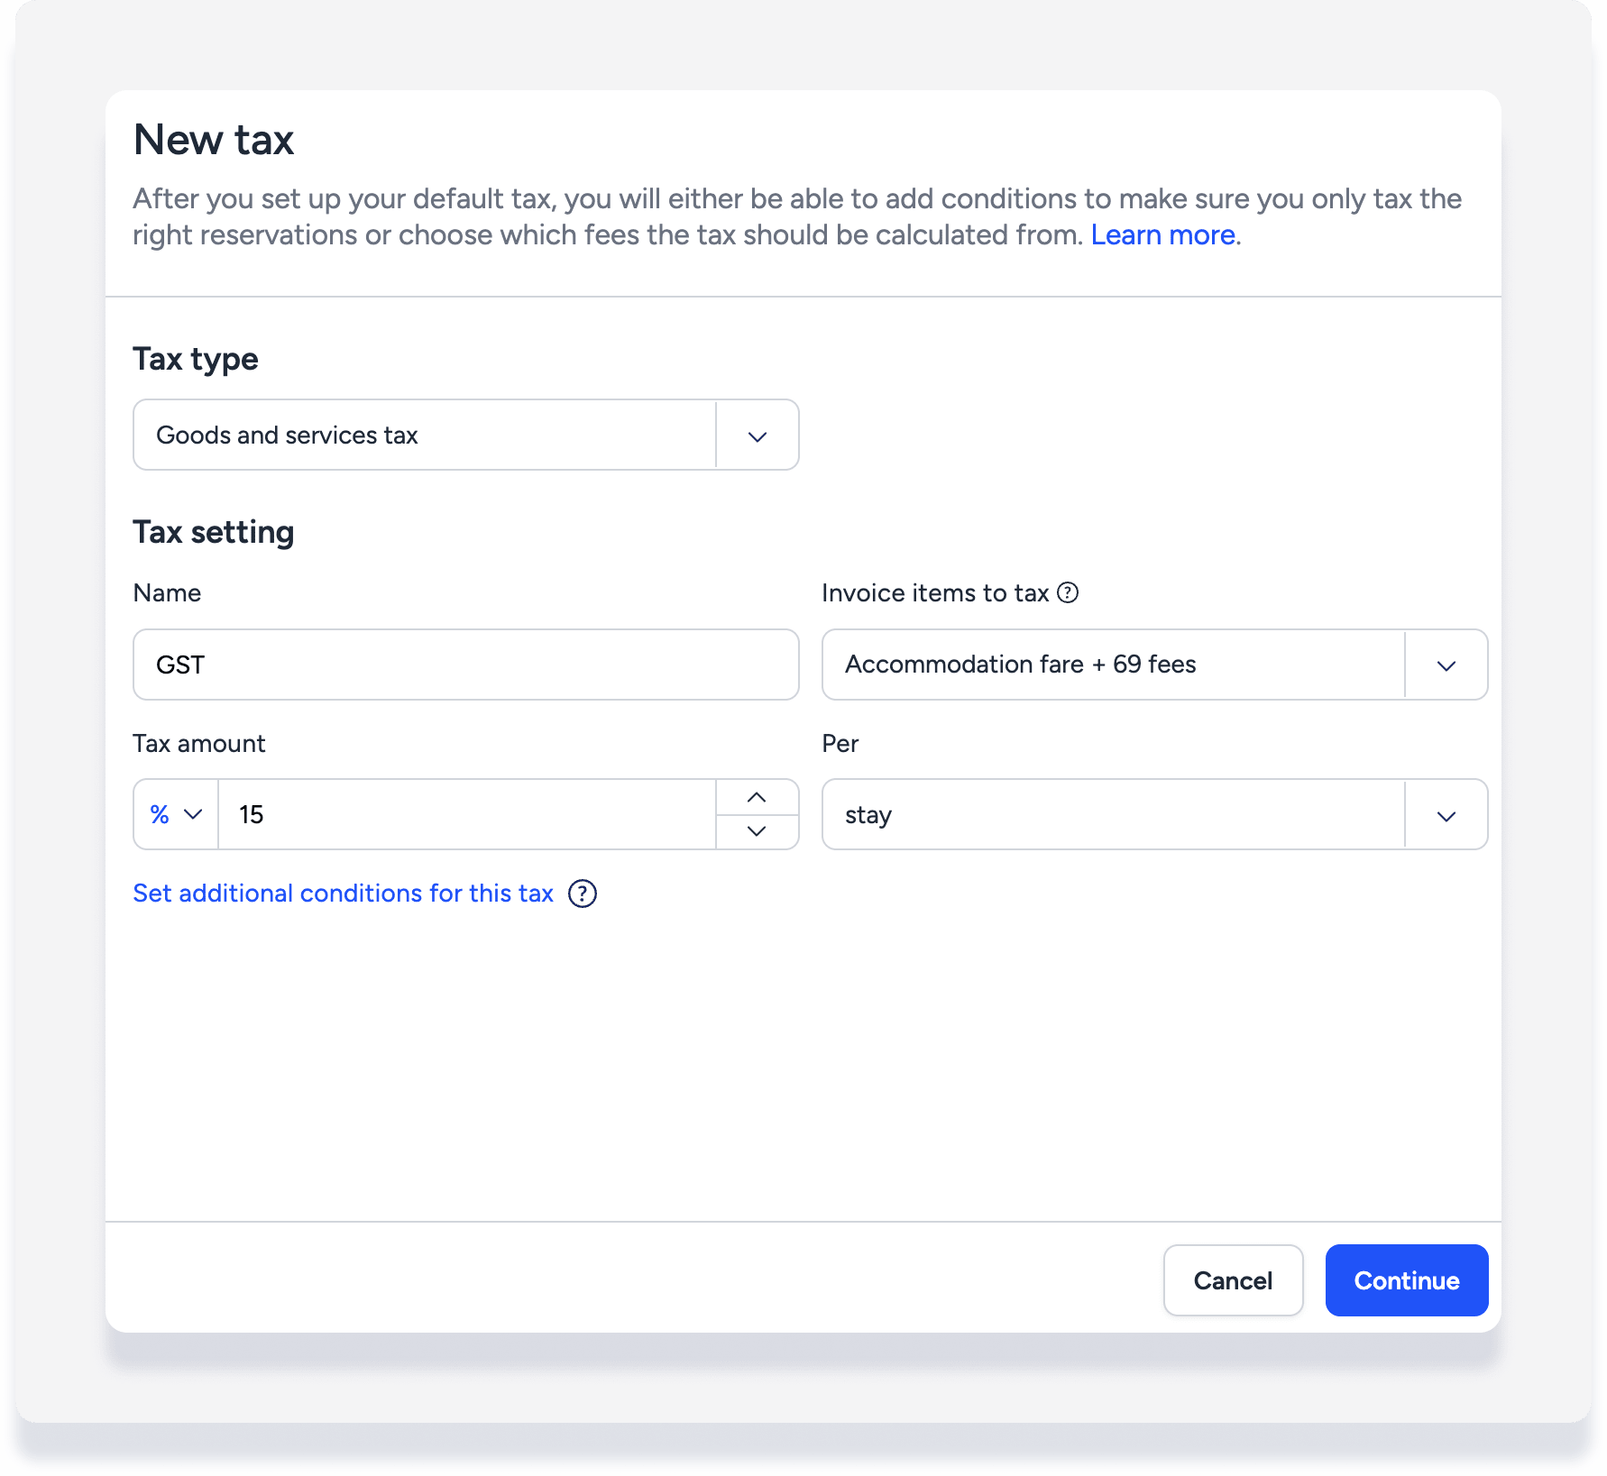Screen dimensions: 1607x1476
Task: Click chevron arrow of Tax type dropdown
Action: pyautogui.click(x=758, y=436)
